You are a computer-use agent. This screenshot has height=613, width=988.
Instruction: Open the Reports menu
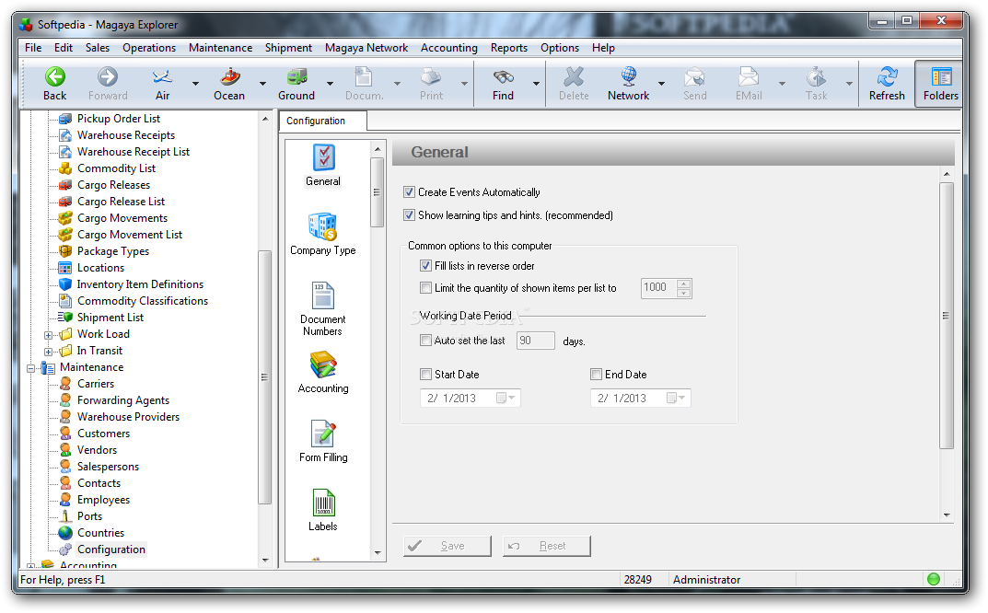[509, 48]
